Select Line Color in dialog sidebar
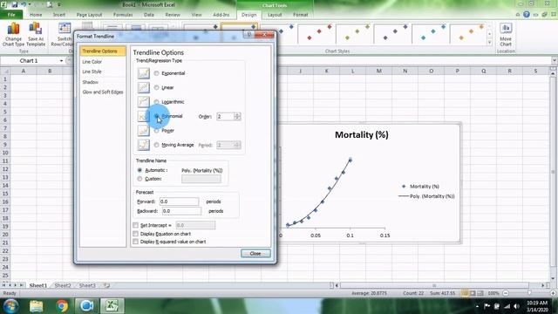Viewport: 558px width, 314px height. 92,62
